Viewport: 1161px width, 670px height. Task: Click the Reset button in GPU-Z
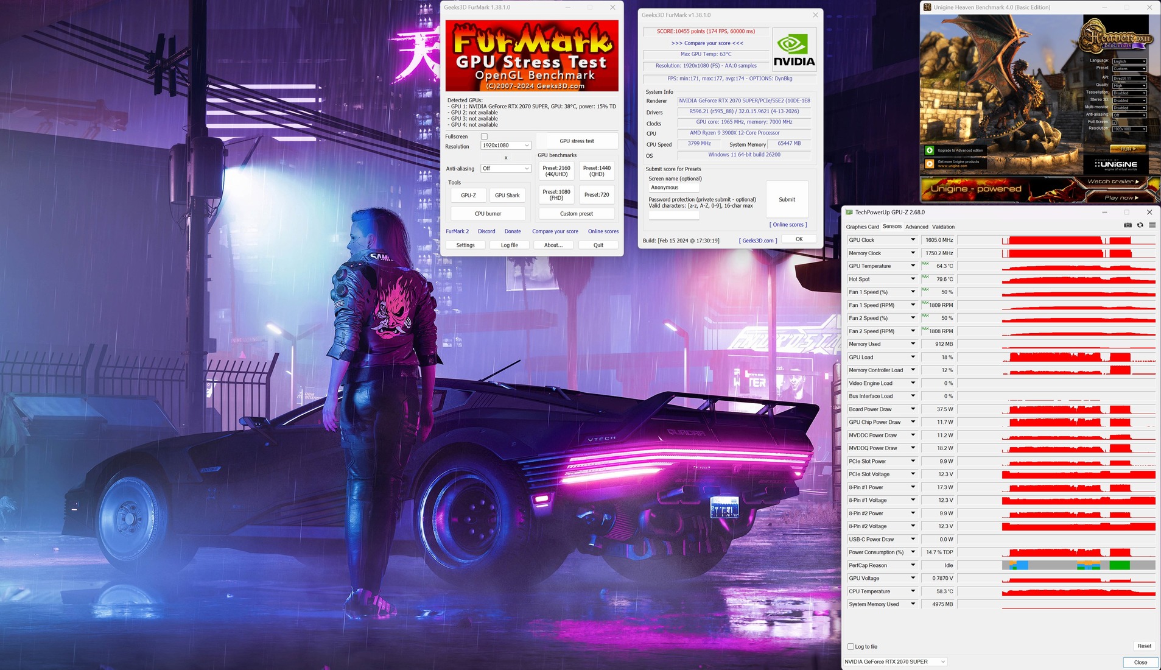tap(1144, 646)
